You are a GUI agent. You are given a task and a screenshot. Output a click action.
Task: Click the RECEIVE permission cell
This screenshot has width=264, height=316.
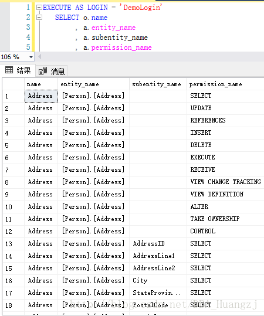(225, 169)
